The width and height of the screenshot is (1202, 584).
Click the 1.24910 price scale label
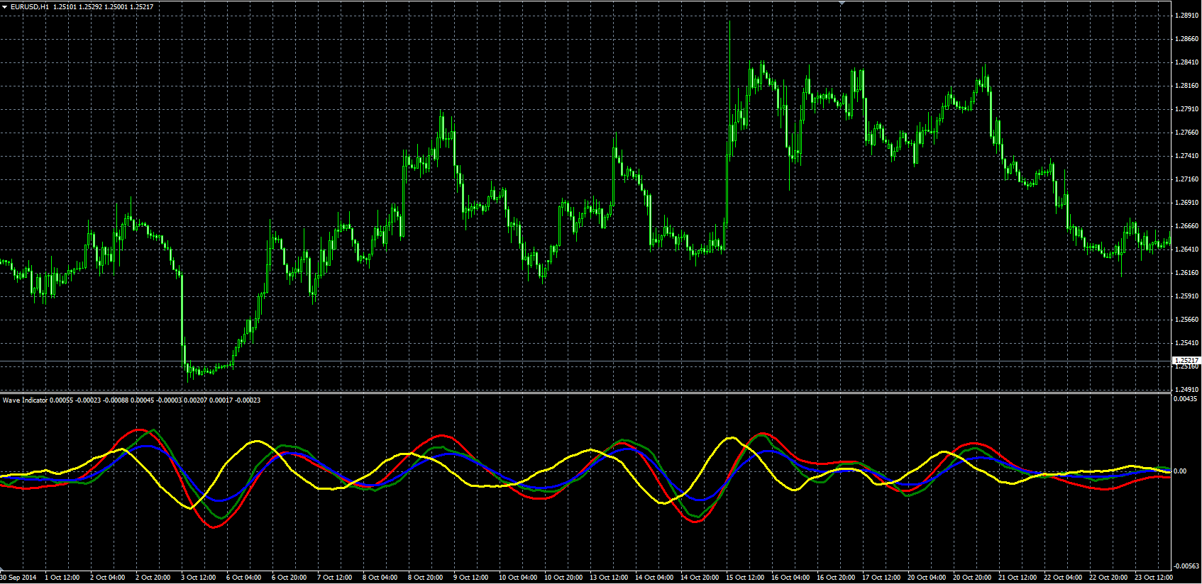click(1186, 390)
